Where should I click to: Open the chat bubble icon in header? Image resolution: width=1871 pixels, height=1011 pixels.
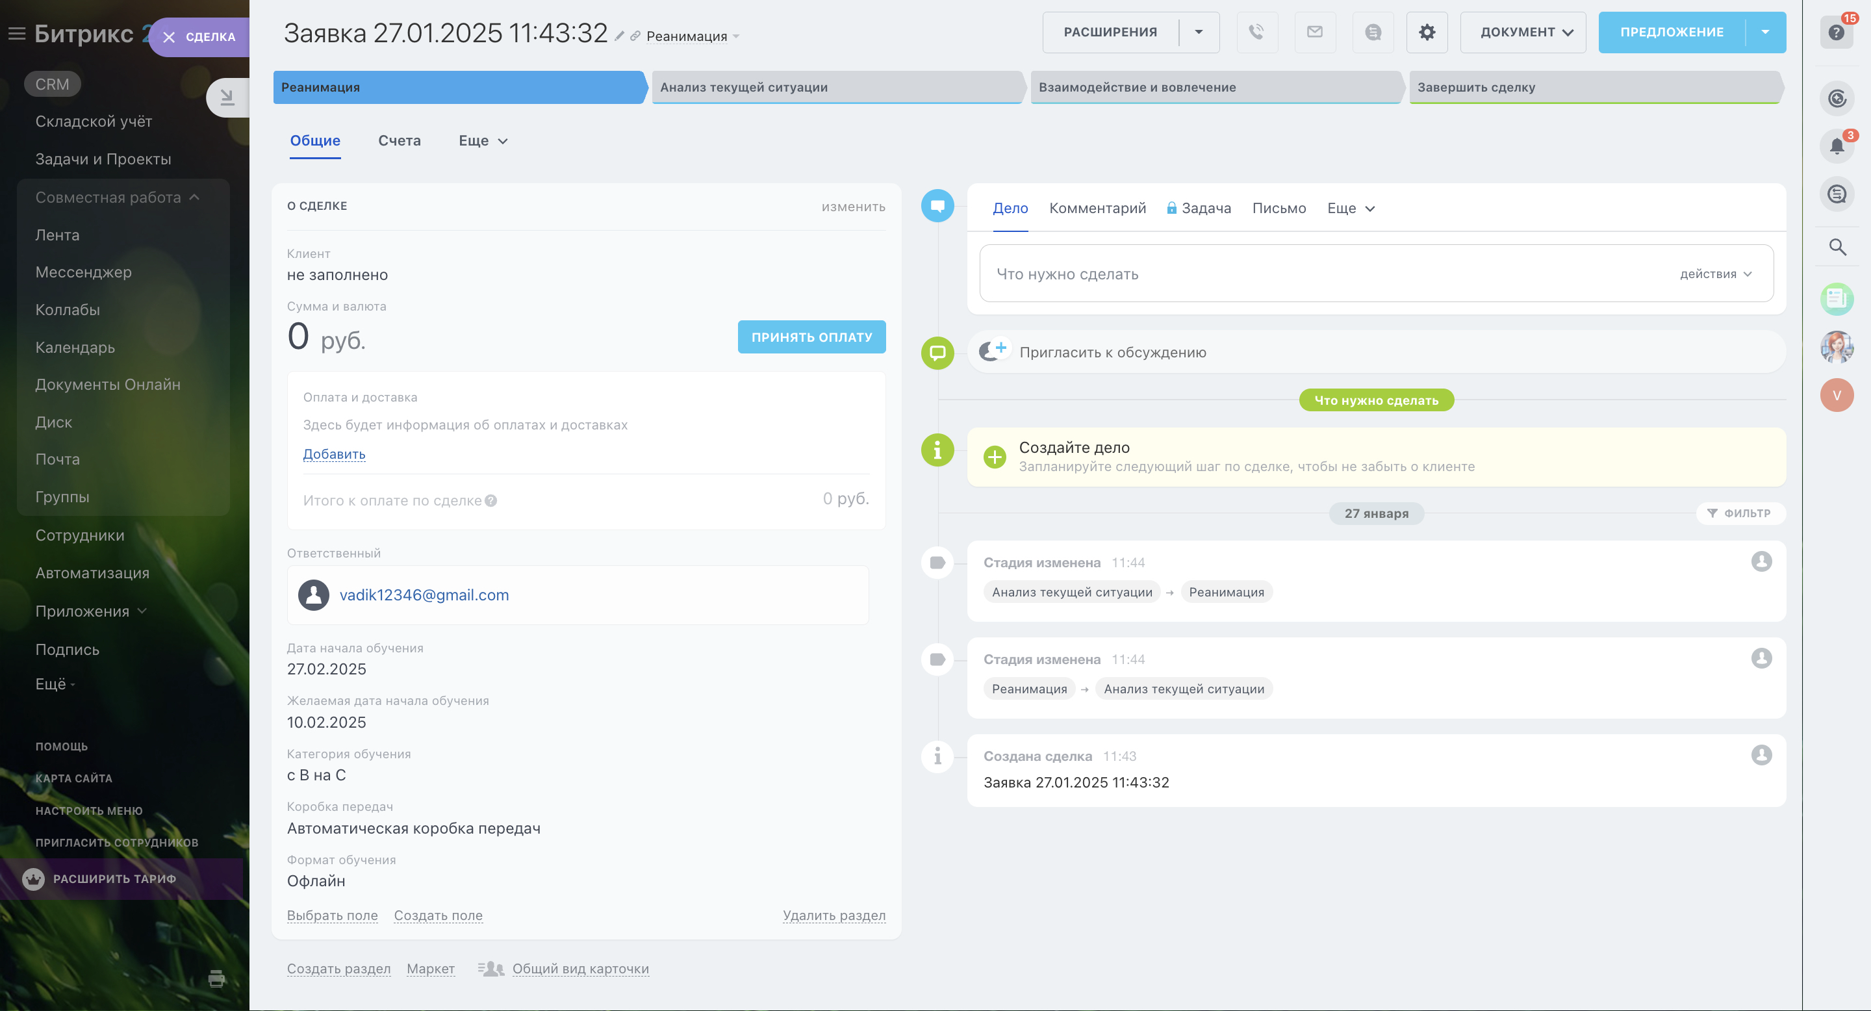pyautogui.click(x=1373, y=32)
